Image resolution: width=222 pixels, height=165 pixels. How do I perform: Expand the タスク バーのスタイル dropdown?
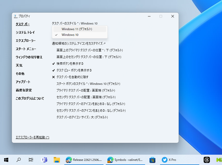tap(74, 23)
